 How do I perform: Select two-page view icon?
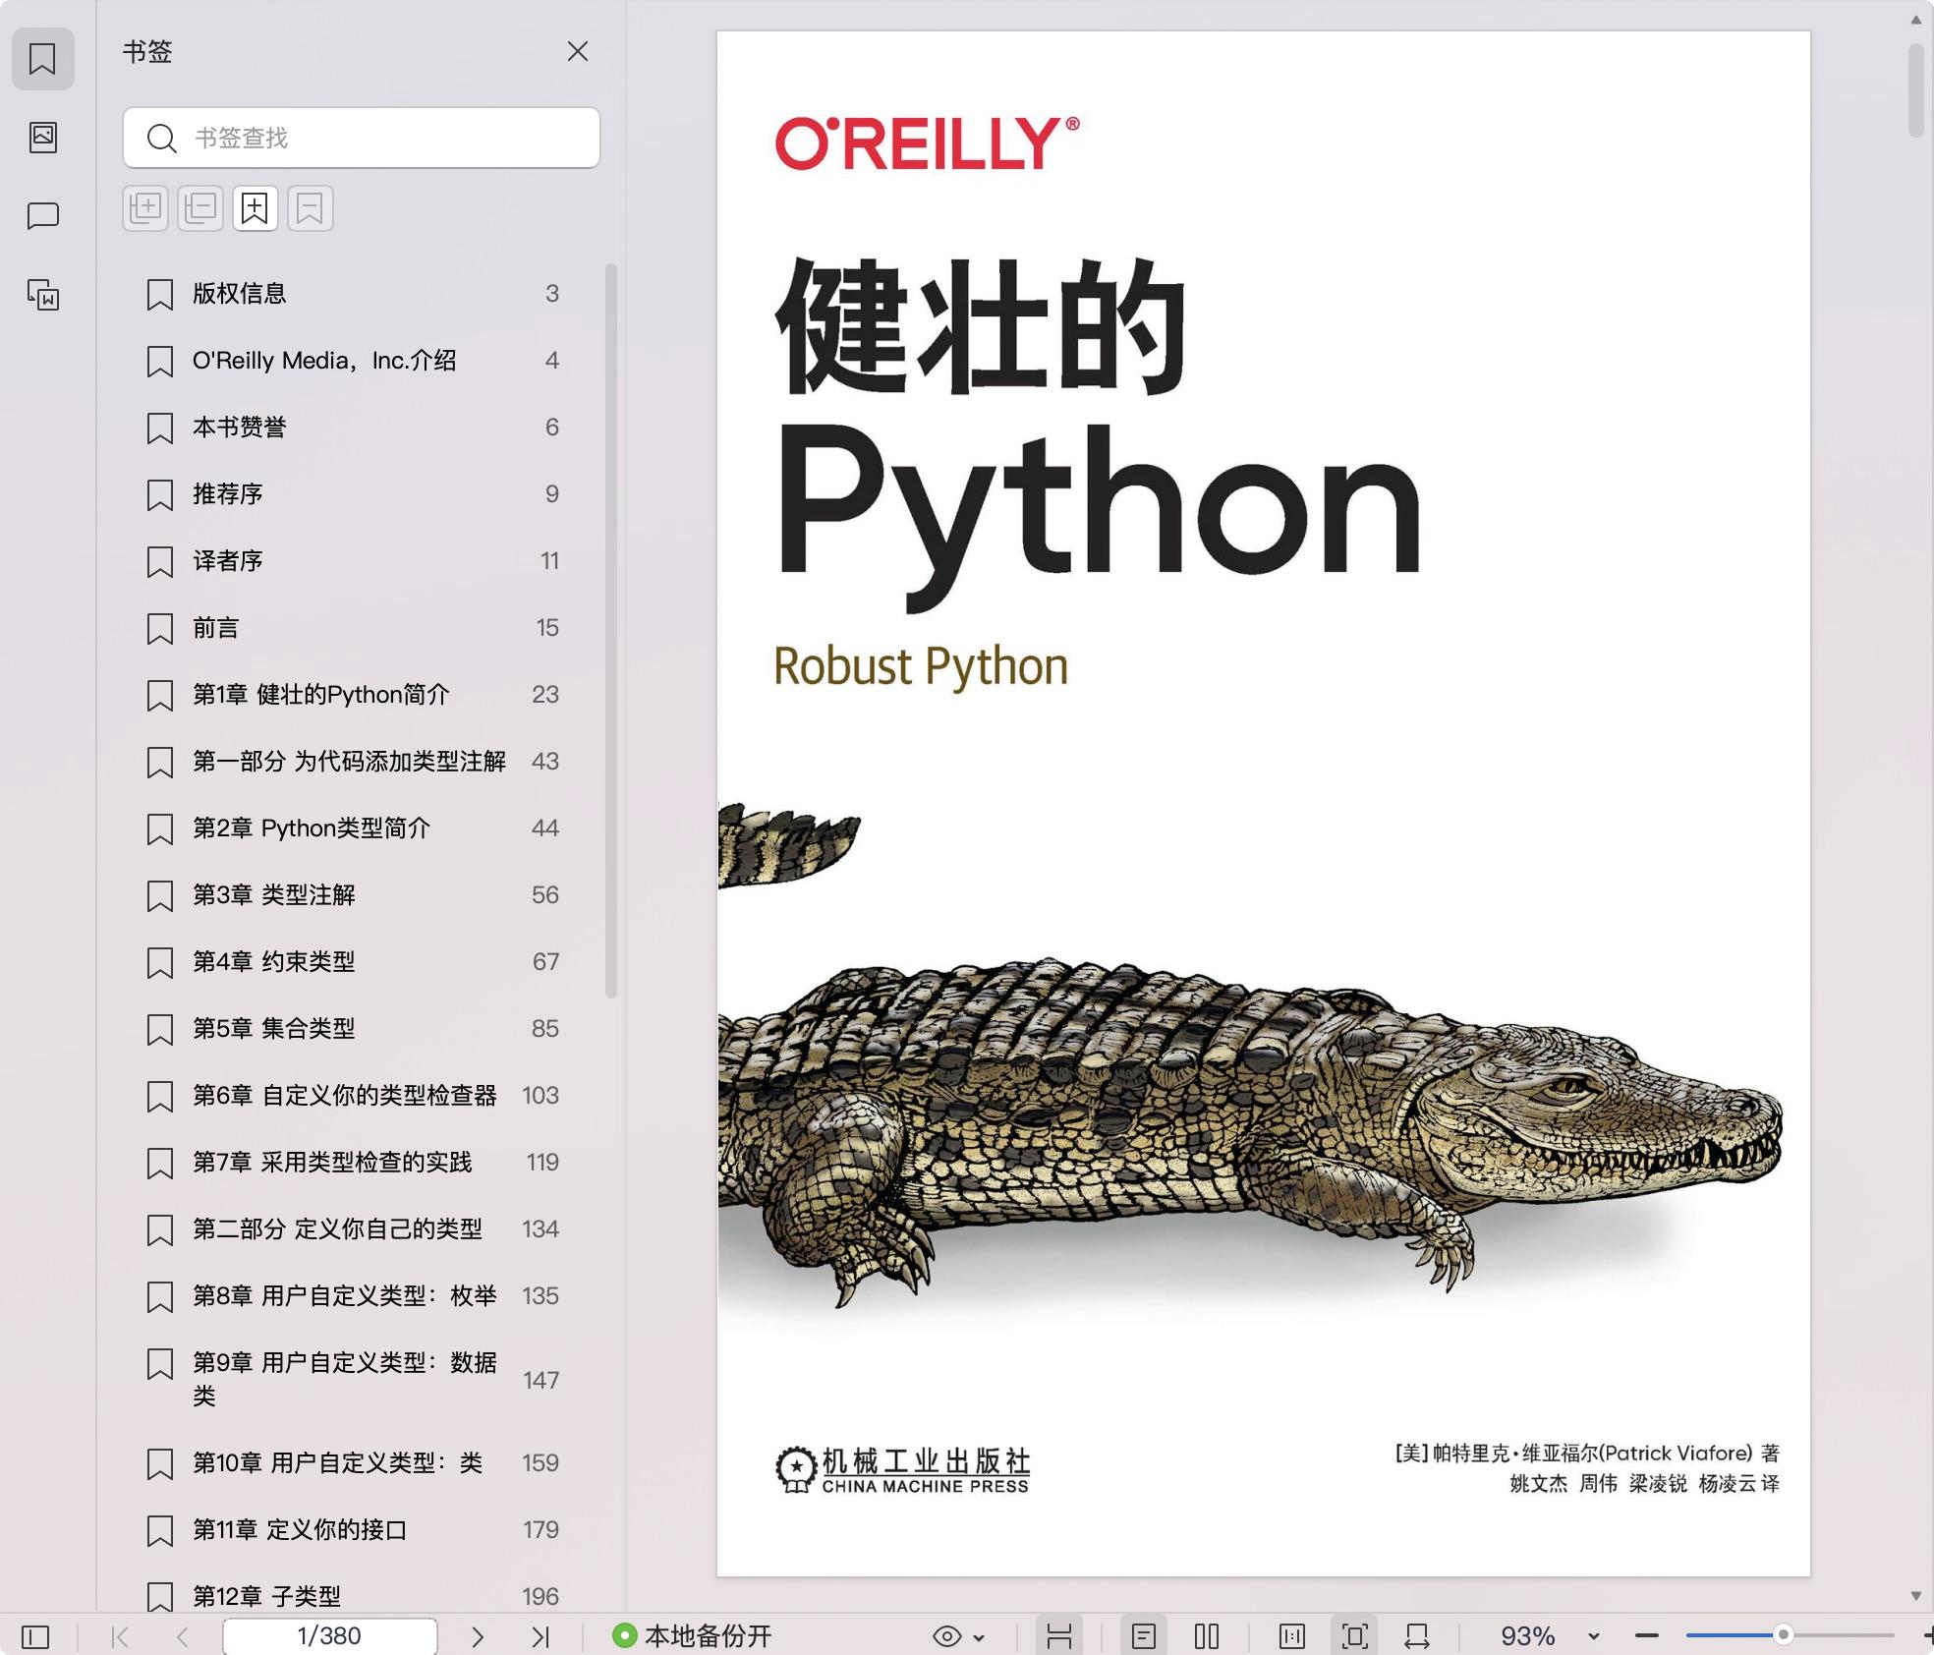click(1207, 1636)
